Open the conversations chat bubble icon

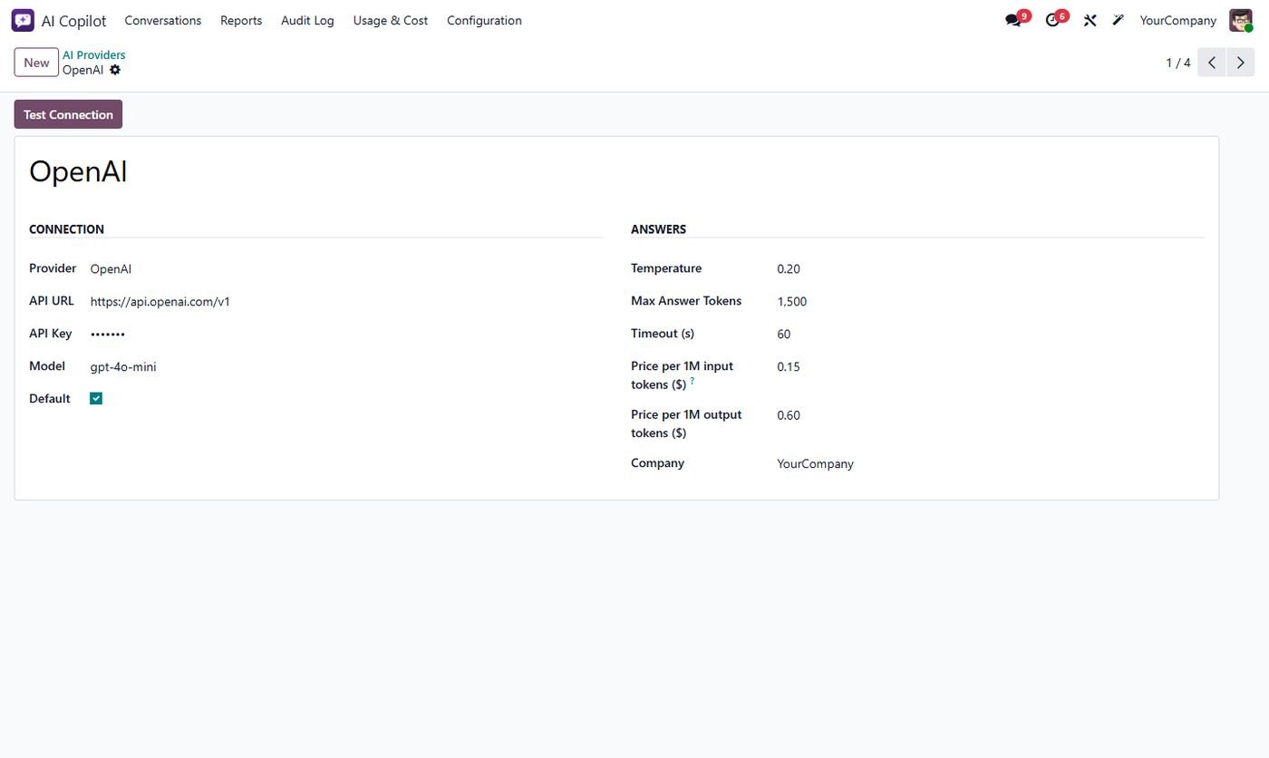pos(1013,20)
